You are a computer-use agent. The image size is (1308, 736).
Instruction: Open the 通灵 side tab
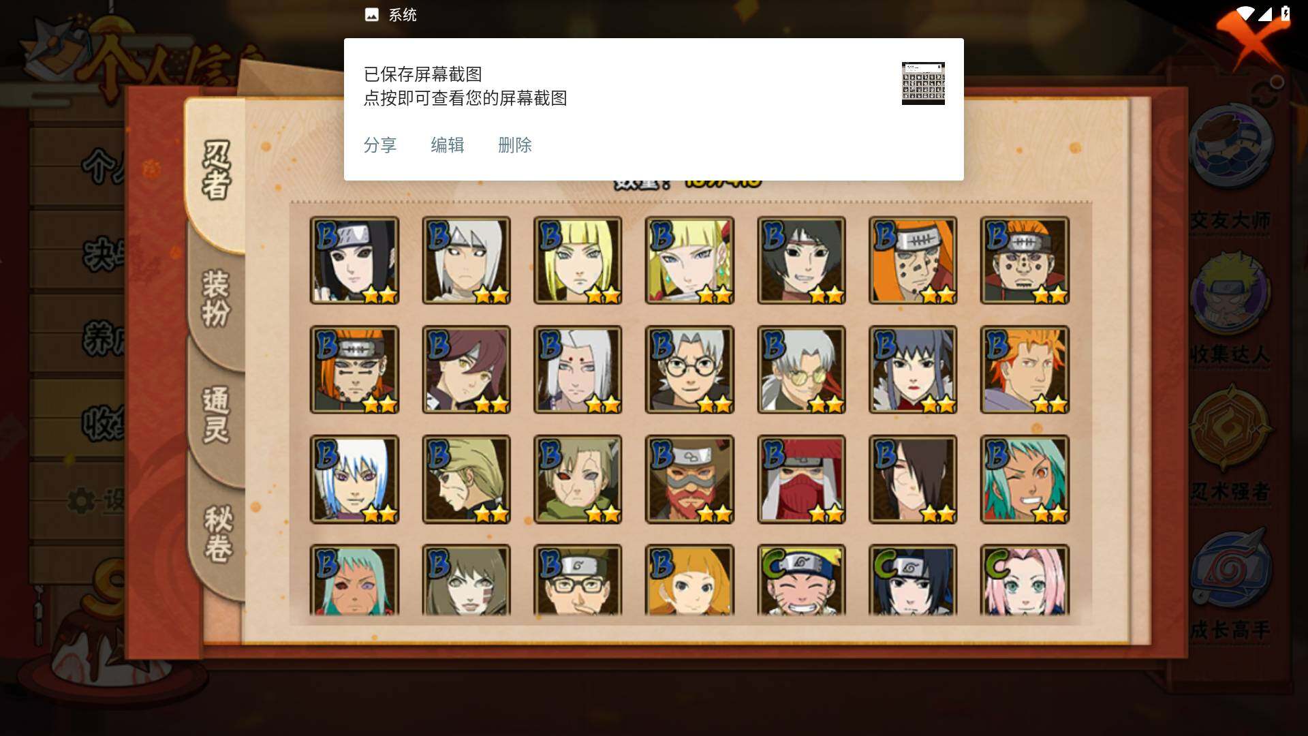pos(217,414)
